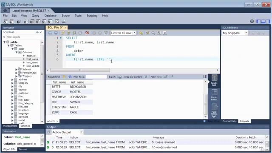Click the first_name result column header

(x=59, y=82)
